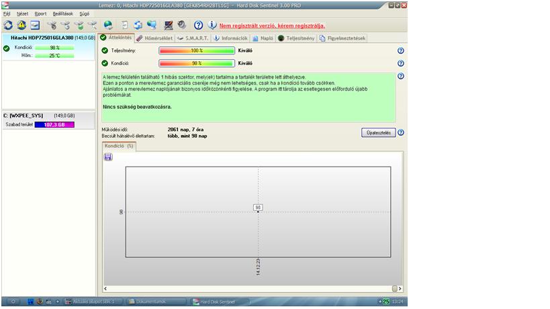Click the Hard Disk Sentinel taskbar button
Viewport: 550px width, 309px height.
coord(221,302)
